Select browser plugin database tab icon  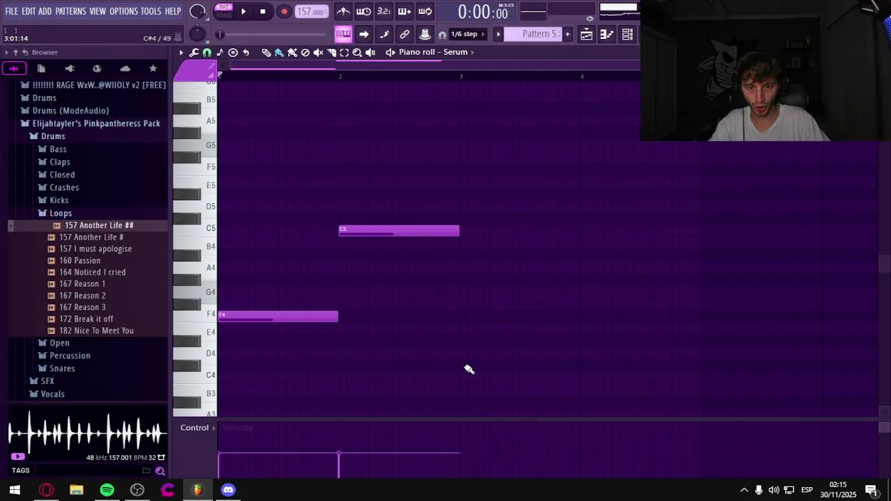(x=70, y=68)
